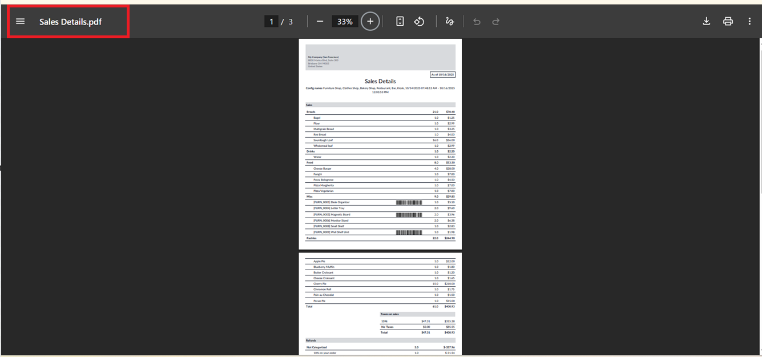This screenshot has height=357, width=762.
Task: Zoom out using the minus button
Action: pyautogui.click(x=320, y=22)
